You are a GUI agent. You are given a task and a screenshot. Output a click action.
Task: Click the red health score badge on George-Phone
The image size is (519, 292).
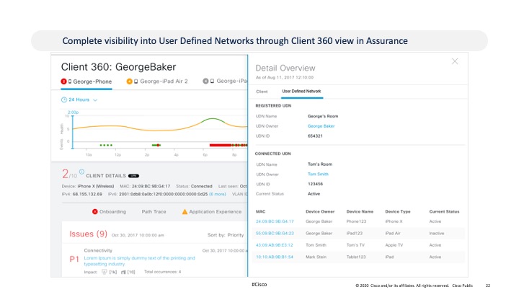(x=64, y=81)
